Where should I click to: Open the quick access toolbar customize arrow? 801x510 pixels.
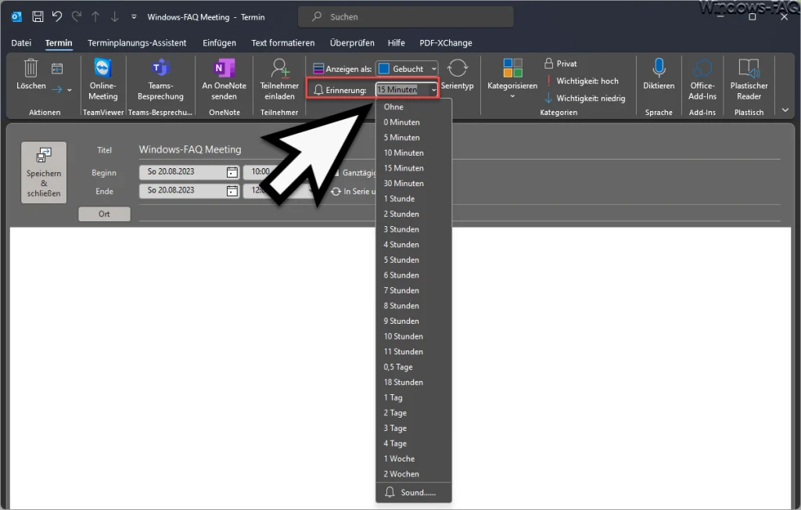(x=134, y=17)
